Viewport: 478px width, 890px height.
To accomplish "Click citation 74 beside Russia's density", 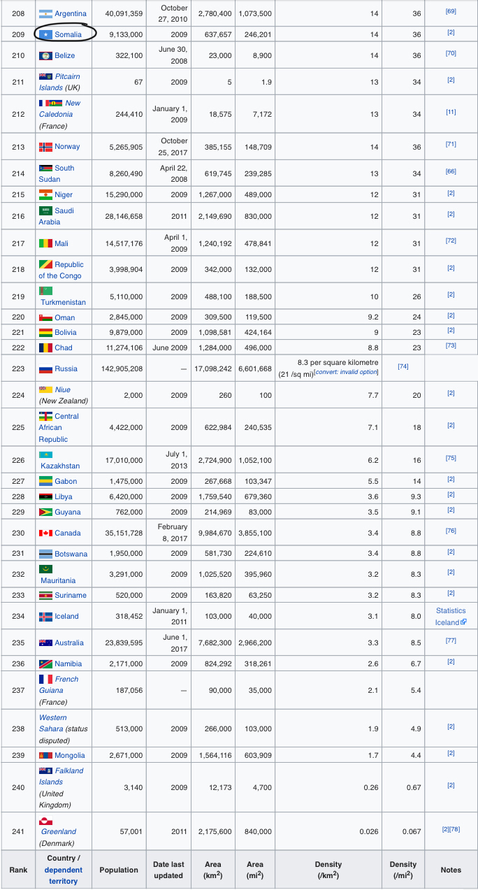I will 403,366.
